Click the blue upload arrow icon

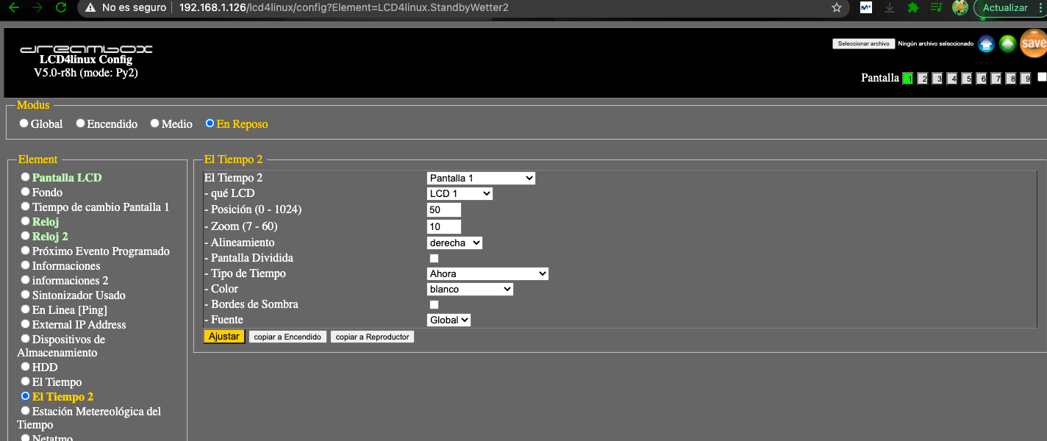(x=986, y=44)
